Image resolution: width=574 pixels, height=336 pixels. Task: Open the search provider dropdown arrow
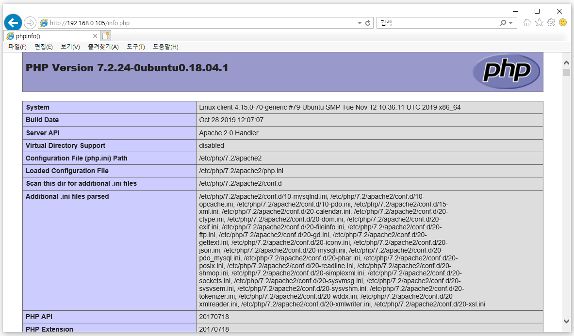point(510,23)
